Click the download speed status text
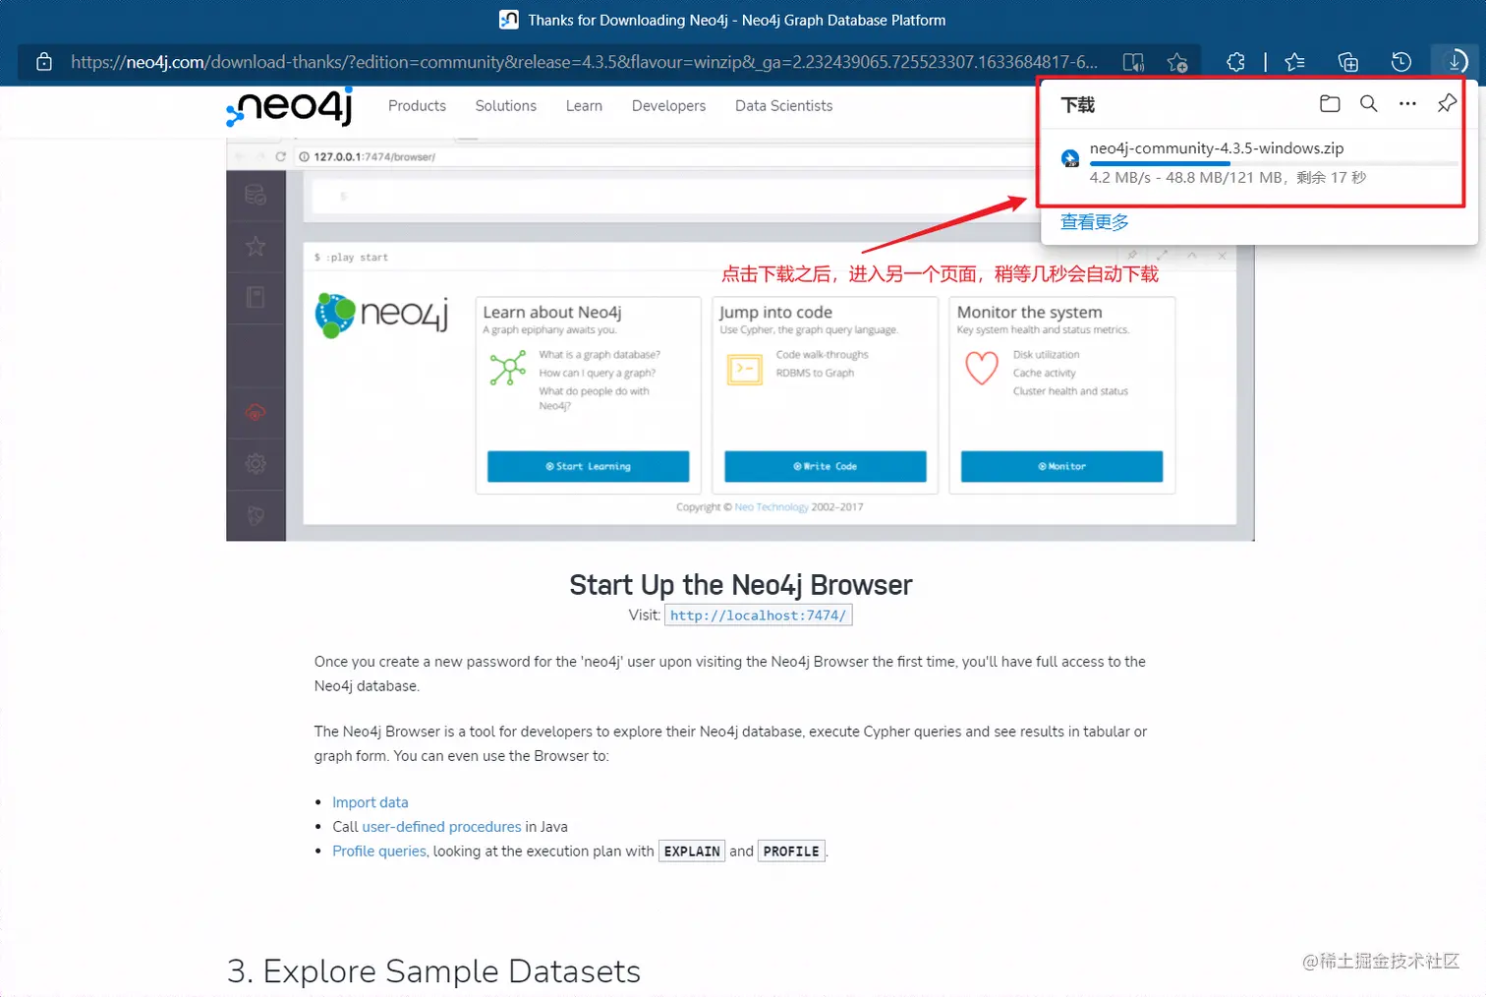Screen dimensions: 1486x997 pos(1228,178)
